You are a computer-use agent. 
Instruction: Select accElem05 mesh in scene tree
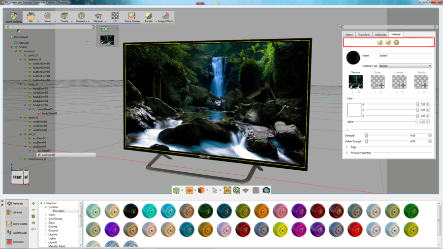click(48, 155)
